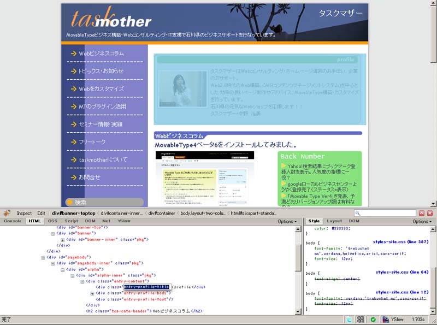Viewport: 437px width, 325px height.
Task: Click the four-squares status bar icon
Action: pyautogui.click(x=361, y=320)
